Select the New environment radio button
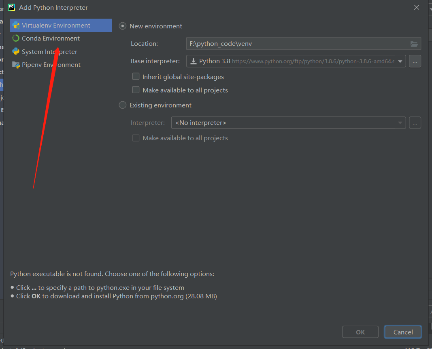Viewport: 432px width, 349px height. [123, 26]
